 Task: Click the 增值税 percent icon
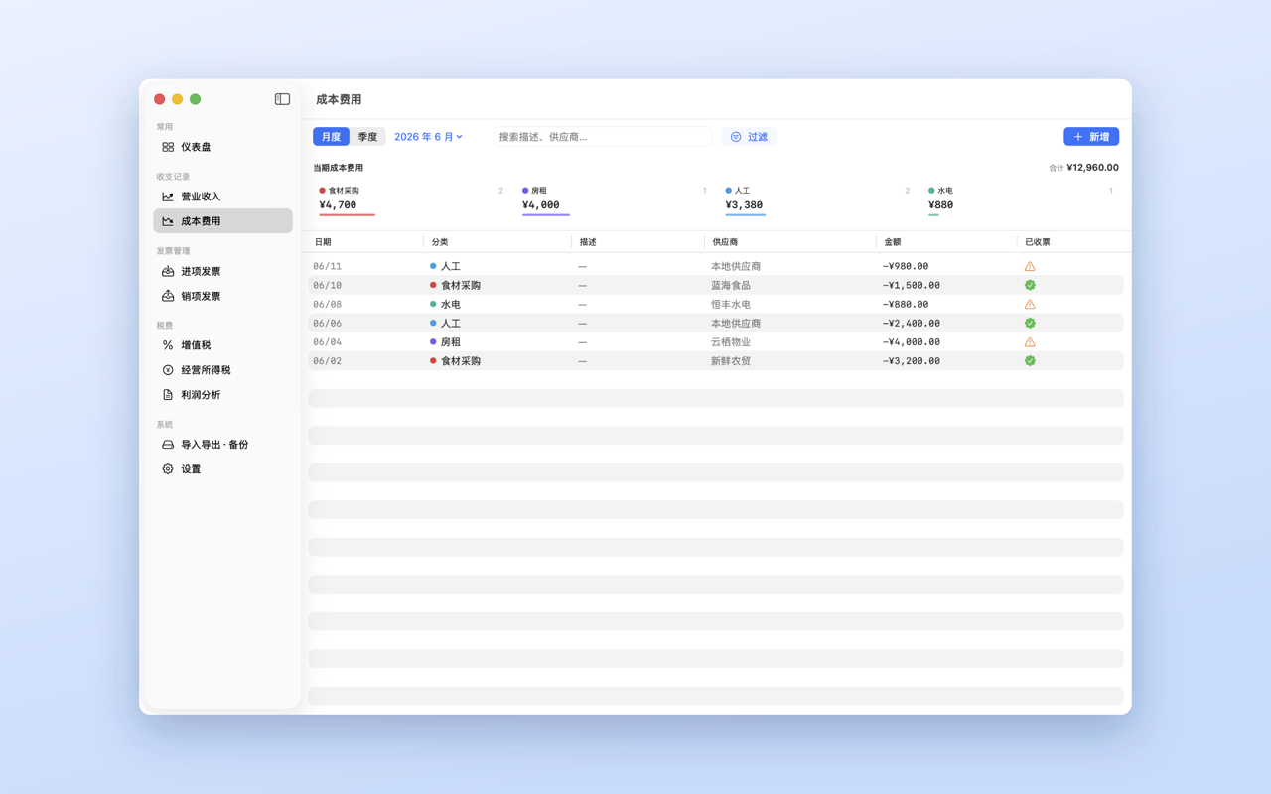pyautogui.click(x=168, y=345)
